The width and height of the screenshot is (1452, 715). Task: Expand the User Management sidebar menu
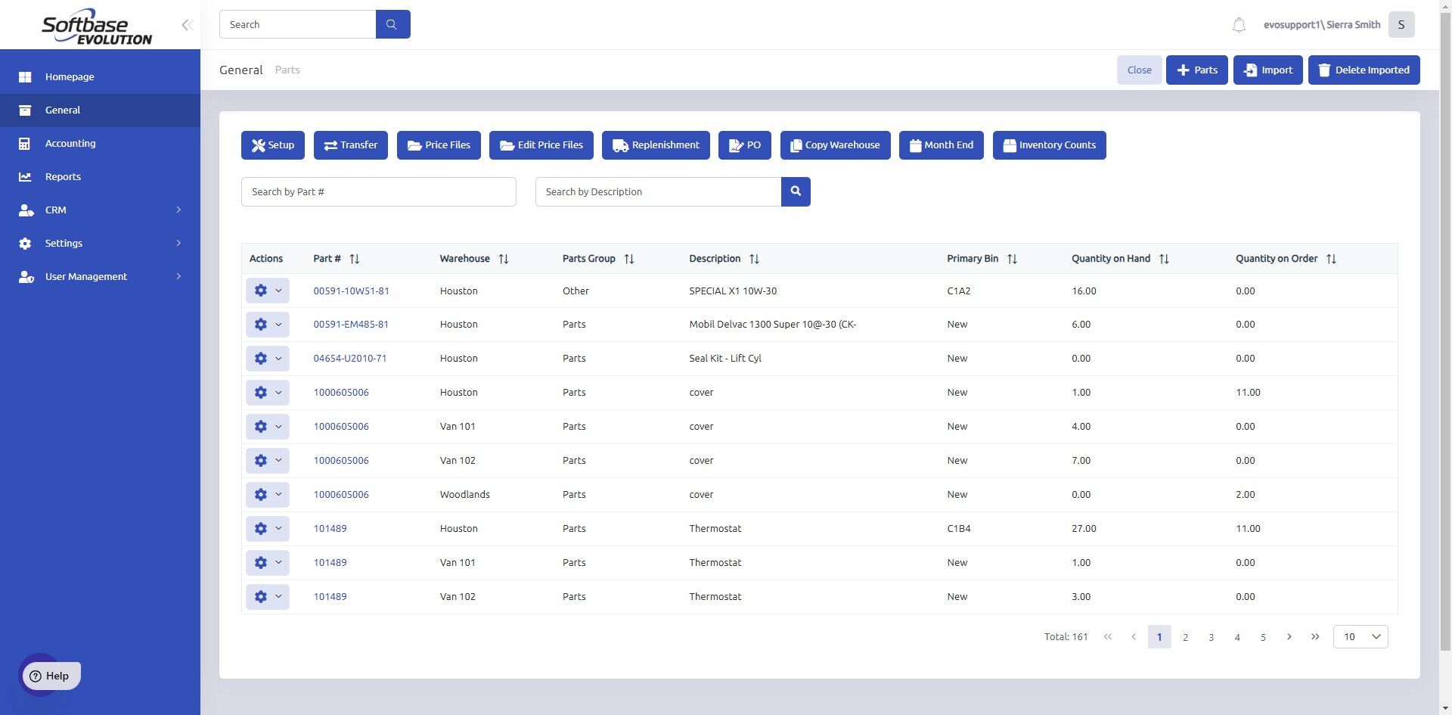click(x=100, y=277)
